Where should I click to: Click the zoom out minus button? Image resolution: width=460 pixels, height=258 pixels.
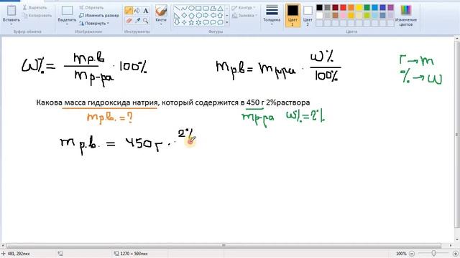(412, 254)
